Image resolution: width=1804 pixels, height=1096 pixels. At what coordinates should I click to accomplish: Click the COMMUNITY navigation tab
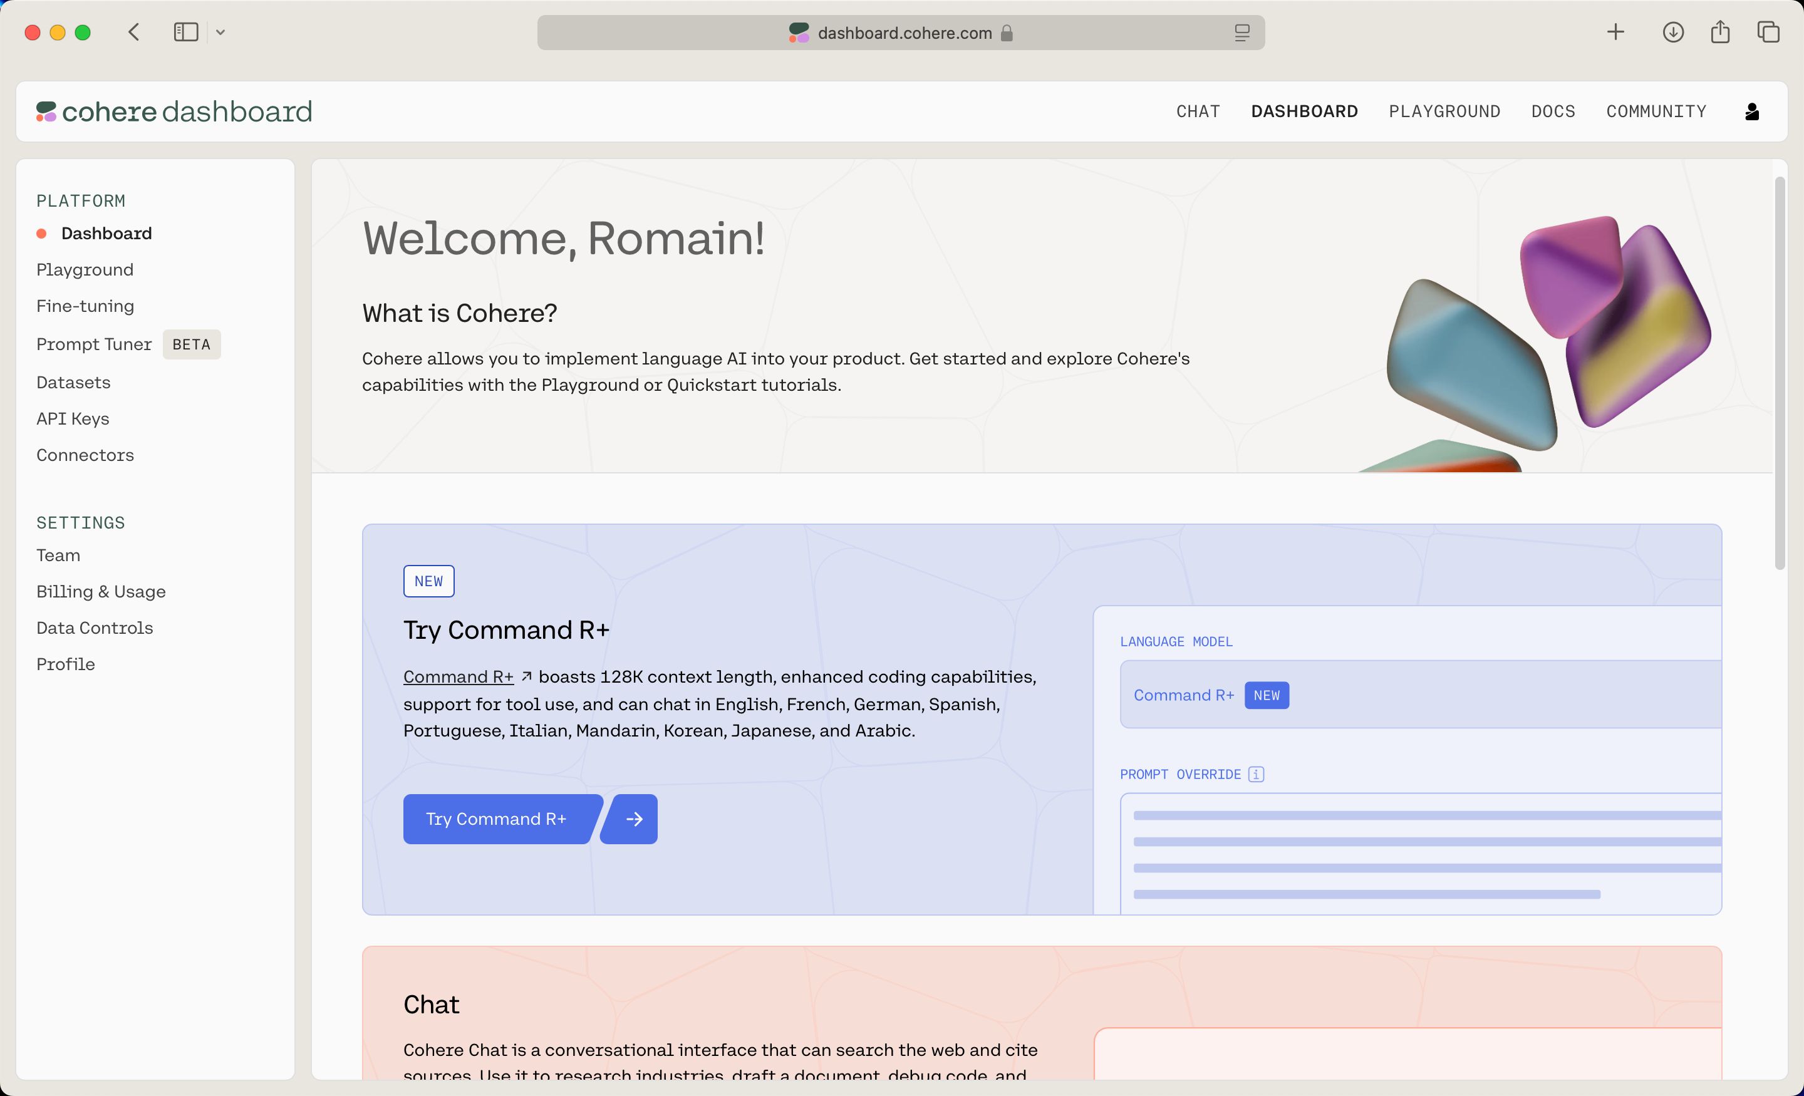[1656, 111]
